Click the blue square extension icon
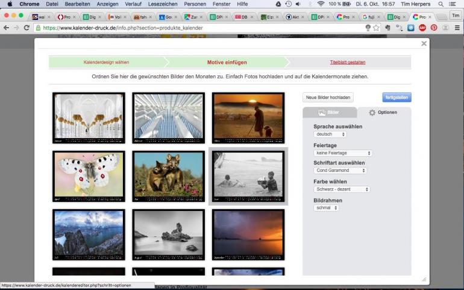The height and width of the screenshot is (290, 464). pyautogui.click(x=411, y=28)
